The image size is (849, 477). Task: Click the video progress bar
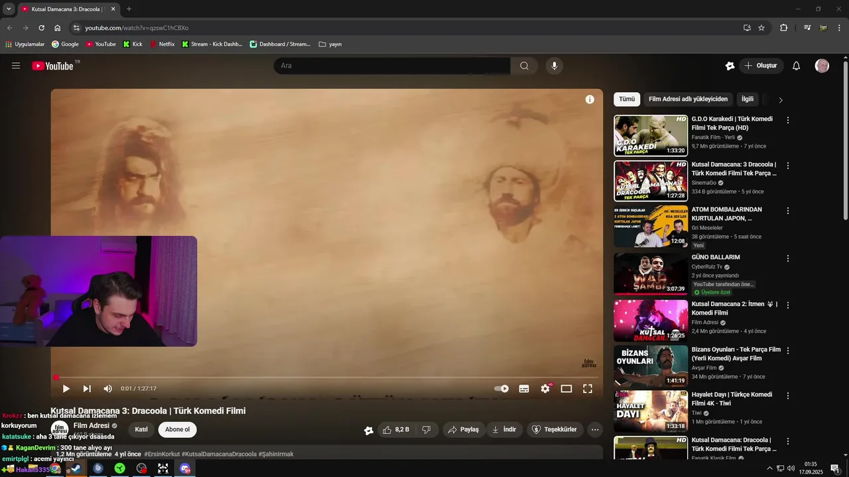(x=327, y=378)
